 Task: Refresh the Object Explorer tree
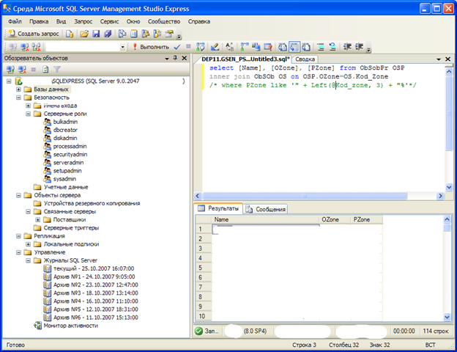(45, 70)
